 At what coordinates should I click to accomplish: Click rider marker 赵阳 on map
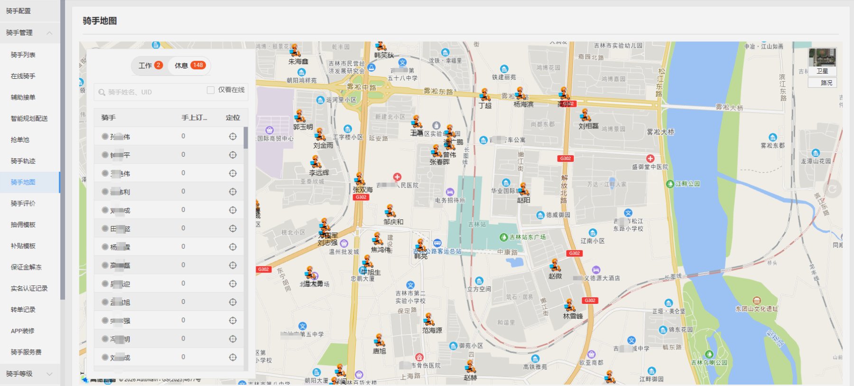tap(523, 189)
